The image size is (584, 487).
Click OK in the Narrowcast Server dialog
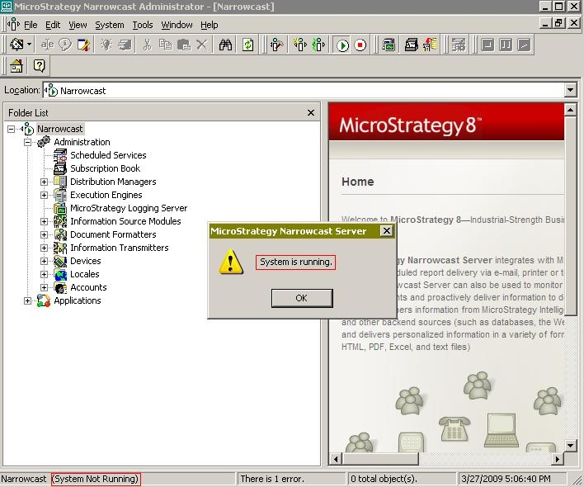pos(302,298)
